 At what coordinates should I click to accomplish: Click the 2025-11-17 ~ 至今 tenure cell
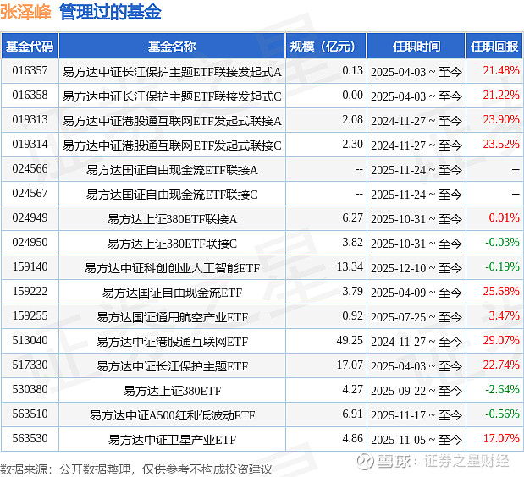coord(416,415)
